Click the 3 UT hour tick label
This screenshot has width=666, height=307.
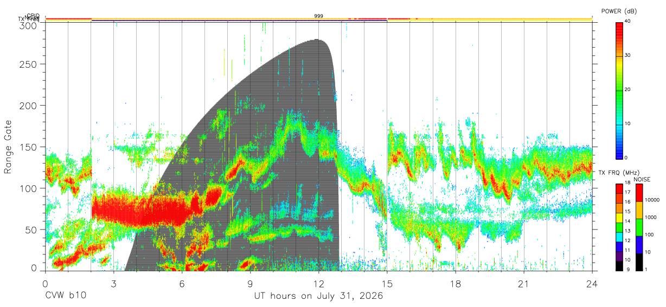point(114,283)
